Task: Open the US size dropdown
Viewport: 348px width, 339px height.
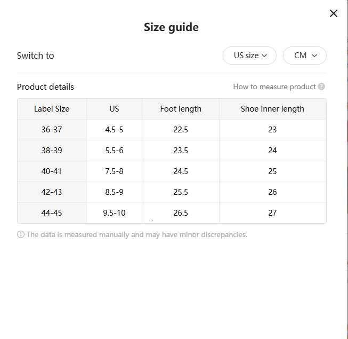Action: 249,56
